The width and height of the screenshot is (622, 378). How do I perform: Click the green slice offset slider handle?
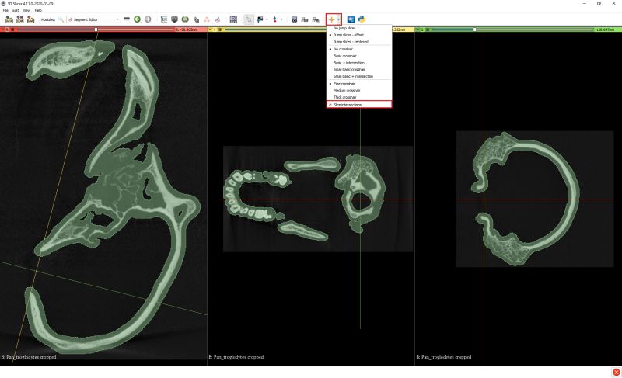coord(475,29)
